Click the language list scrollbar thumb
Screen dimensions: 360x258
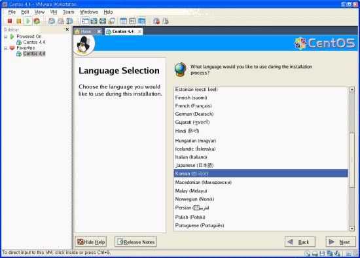click(x=351, y=160)
